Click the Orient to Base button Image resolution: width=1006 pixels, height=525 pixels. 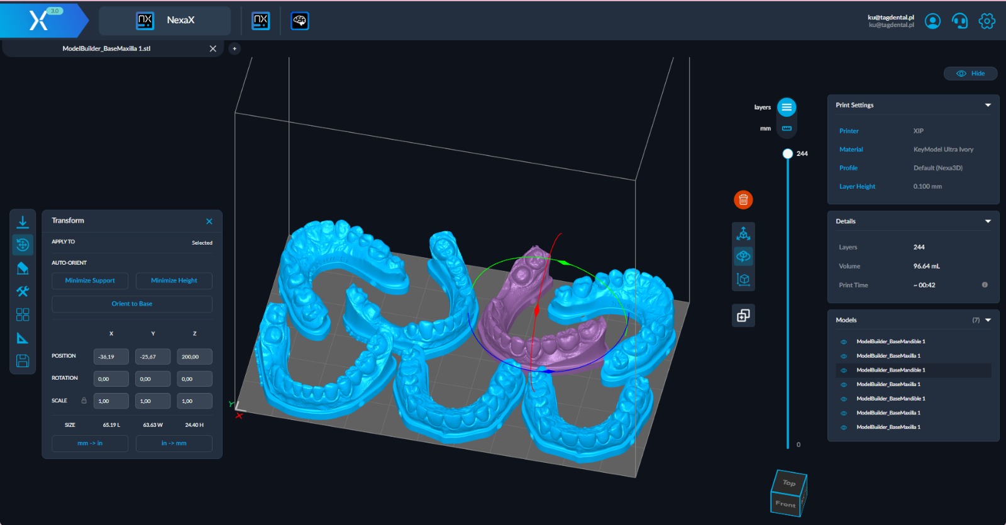point(132,304)
